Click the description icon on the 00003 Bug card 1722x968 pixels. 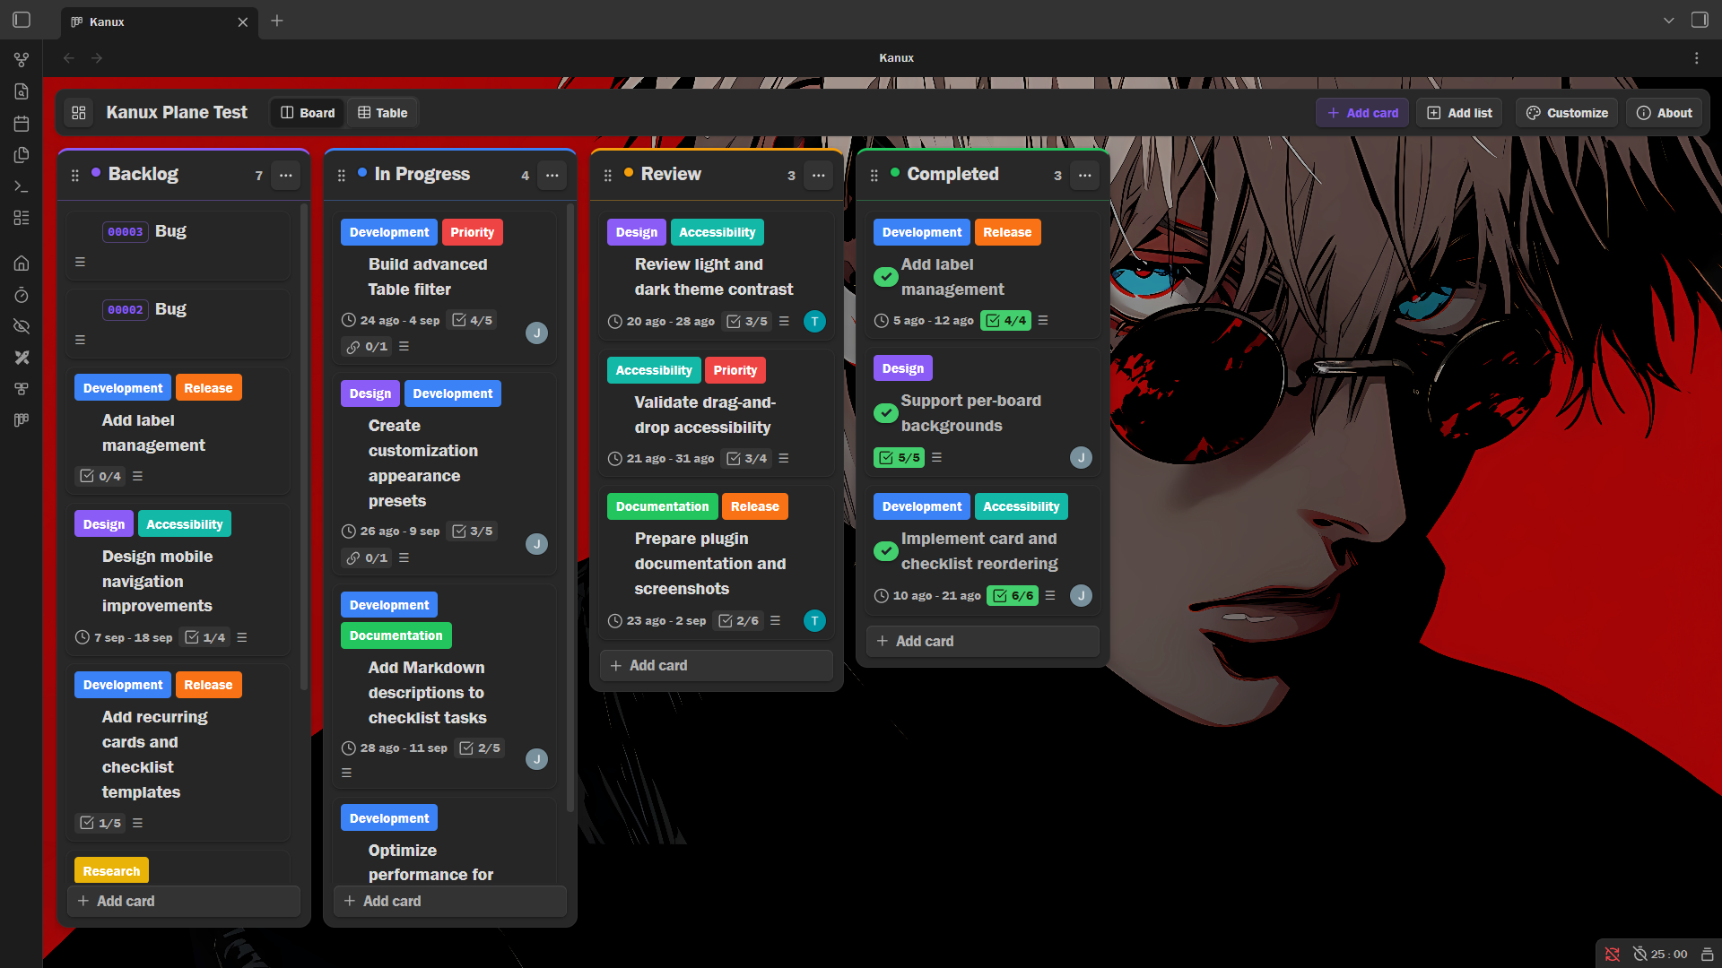(80, 263)
